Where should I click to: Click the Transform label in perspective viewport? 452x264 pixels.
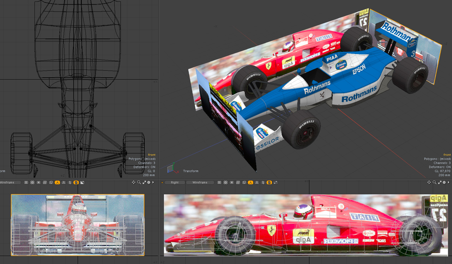(191, 171)
